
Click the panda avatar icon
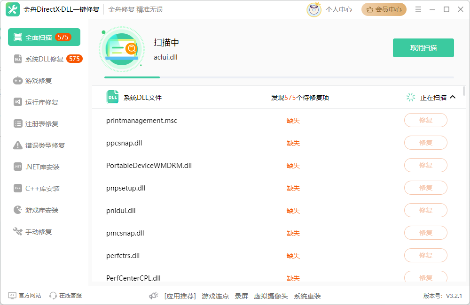(314, 9)
